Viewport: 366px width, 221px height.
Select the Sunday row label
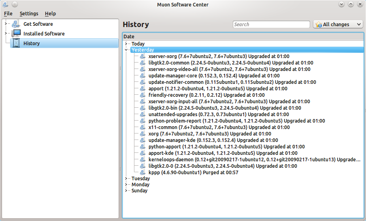(139, 191)
